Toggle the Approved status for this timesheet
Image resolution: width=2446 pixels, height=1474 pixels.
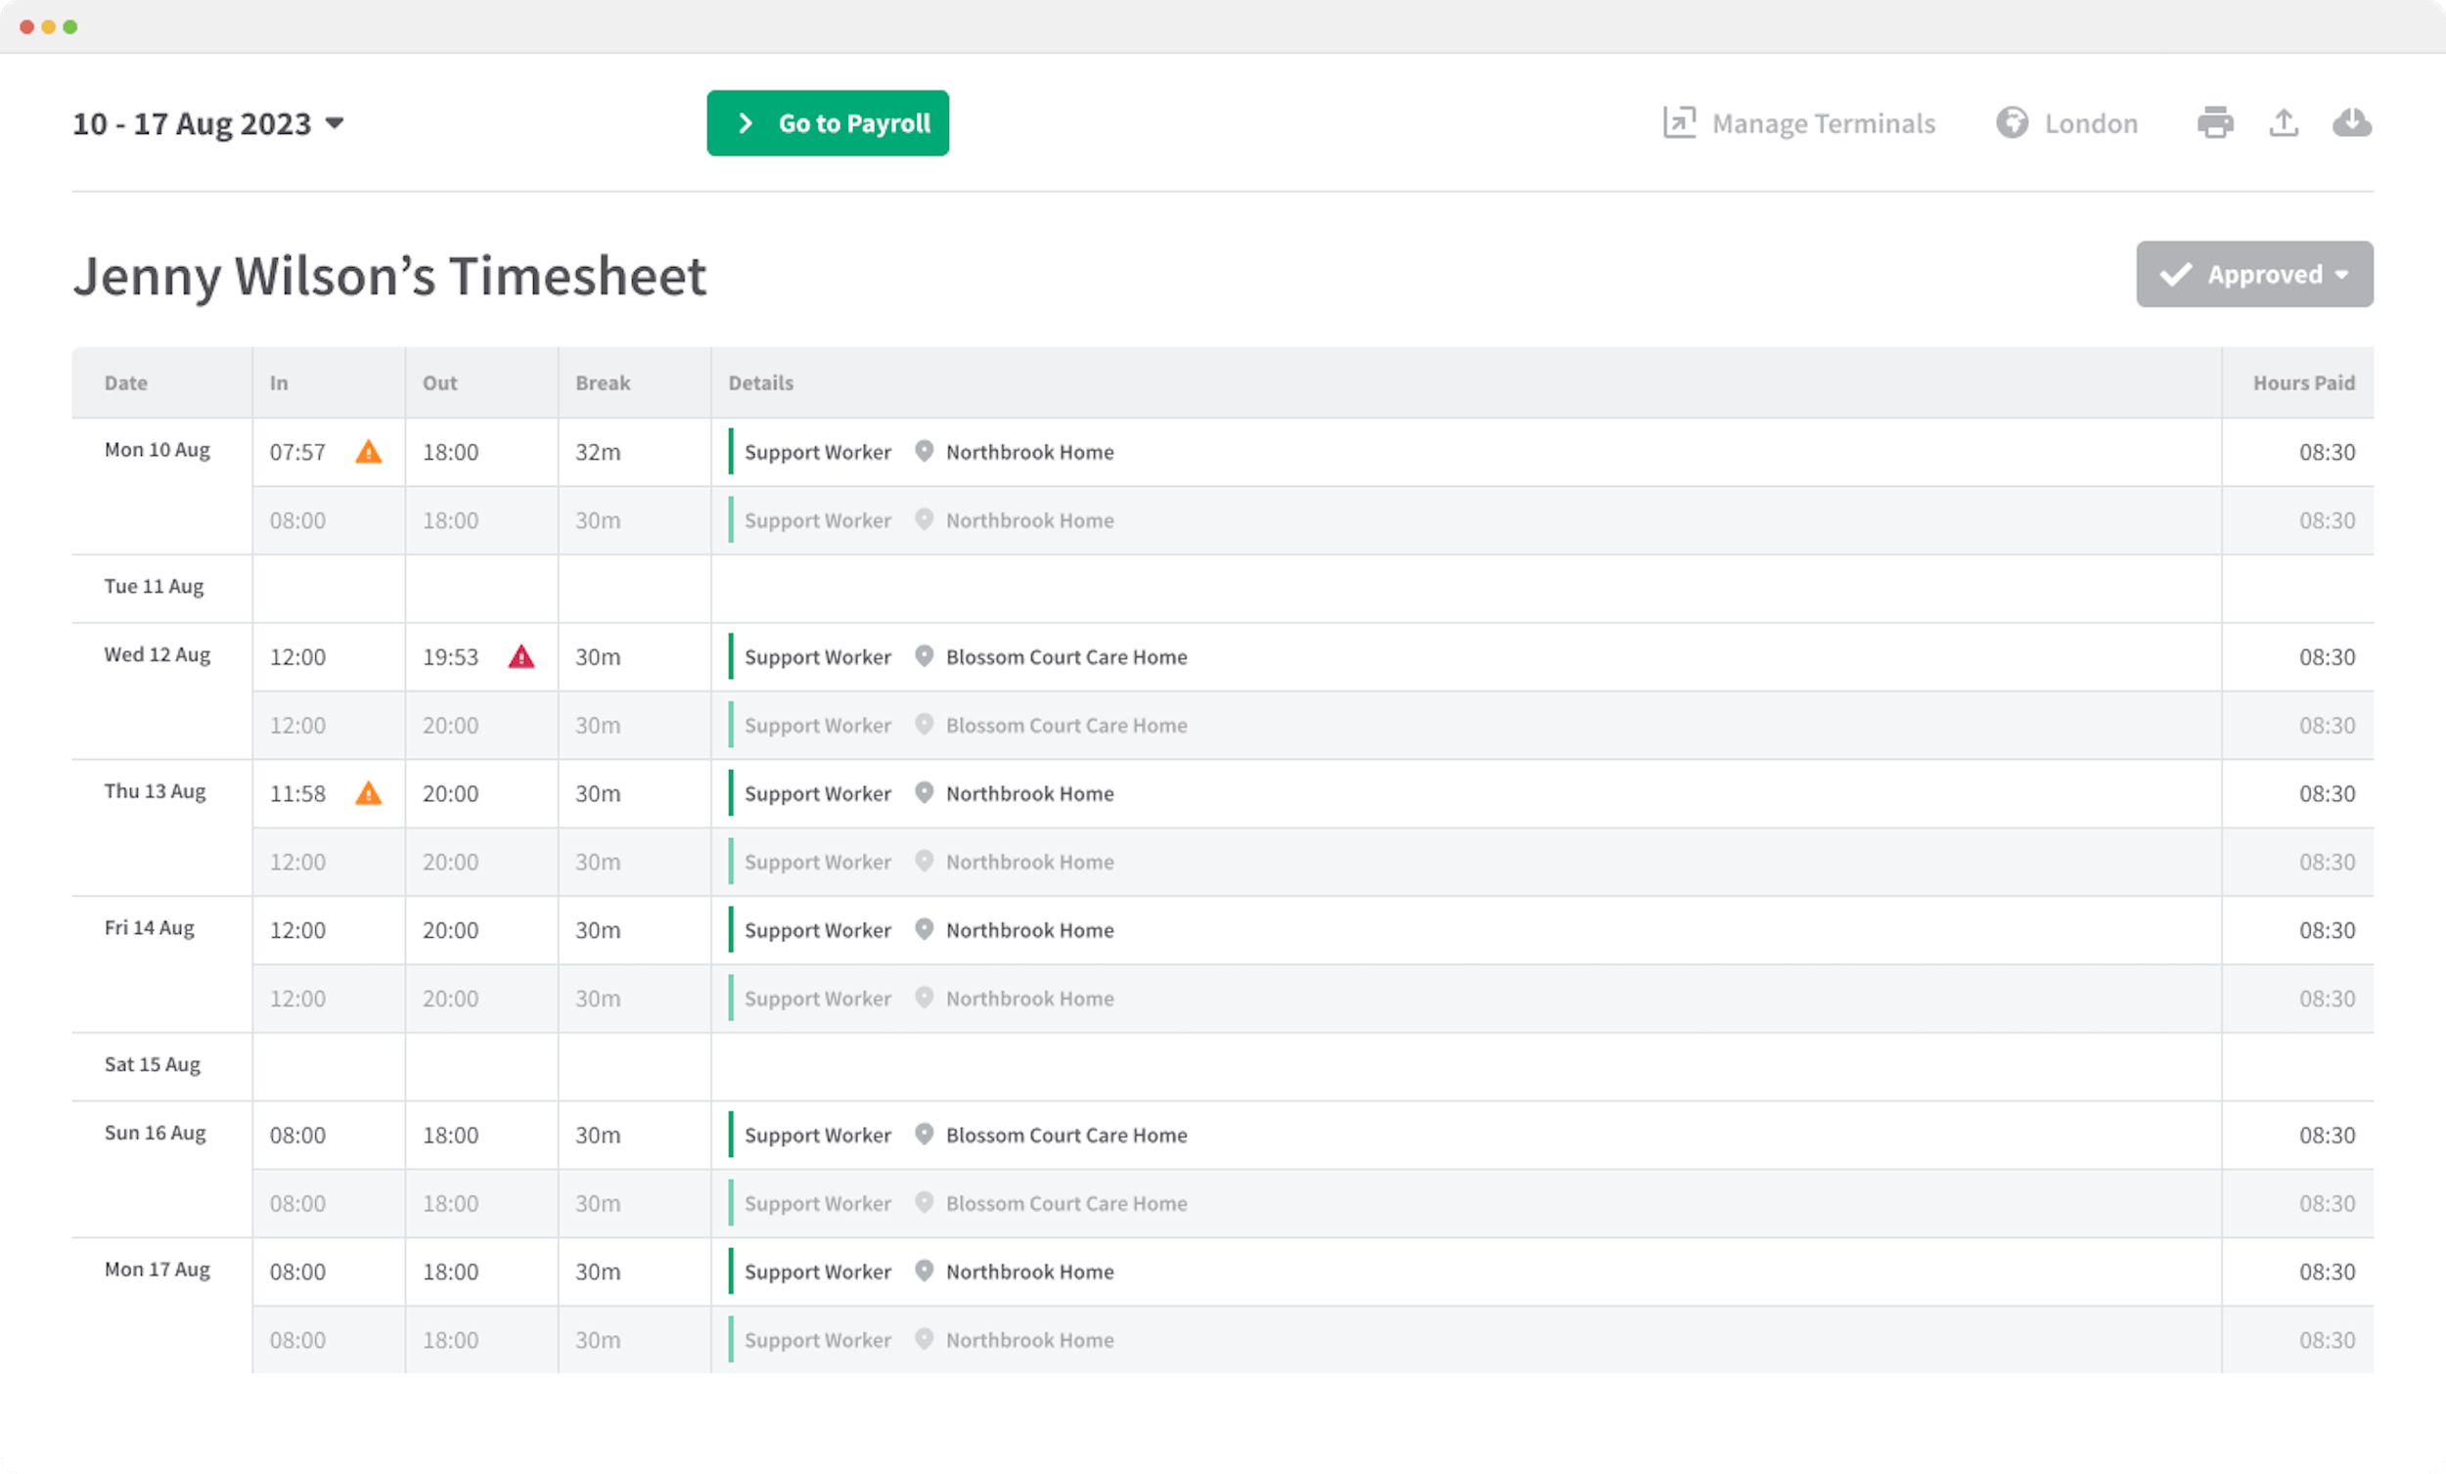click(x=2254, y=274)
